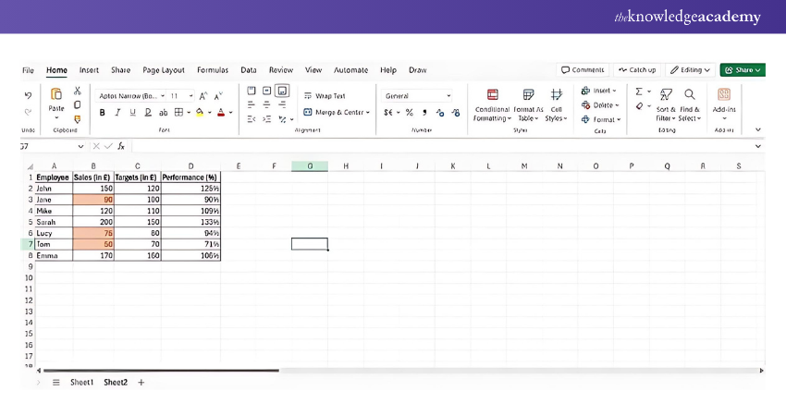Select cell B3 containing value 90
This screenshot has height=416, width=786.
point(93,200)
